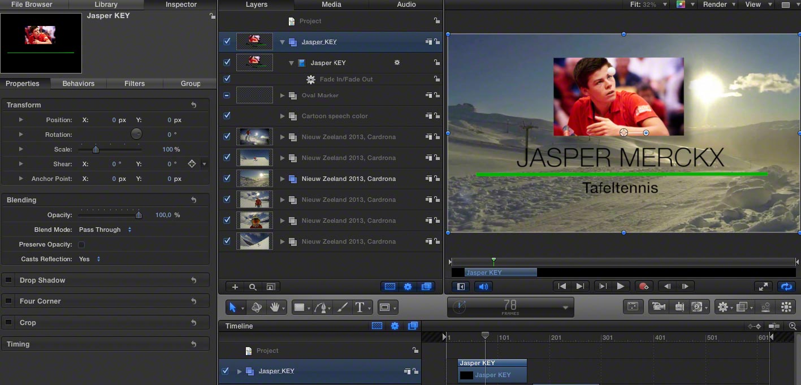This screenshot has height=385, width=801.
Task: Open the Add Behavior gear menu
Action: 723,307
